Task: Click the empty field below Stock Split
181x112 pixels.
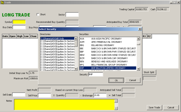Action: coord(150,78)
